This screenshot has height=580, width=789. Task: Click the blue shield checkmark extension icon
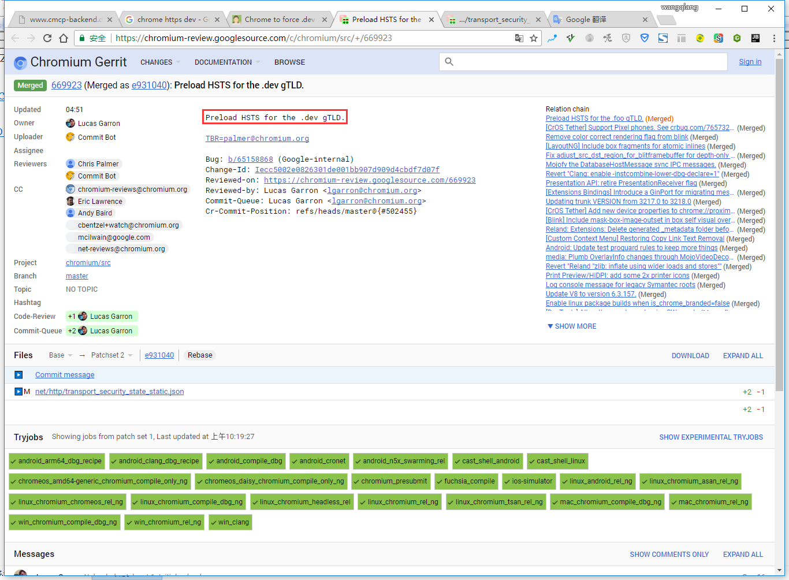(x=645, y=38)
